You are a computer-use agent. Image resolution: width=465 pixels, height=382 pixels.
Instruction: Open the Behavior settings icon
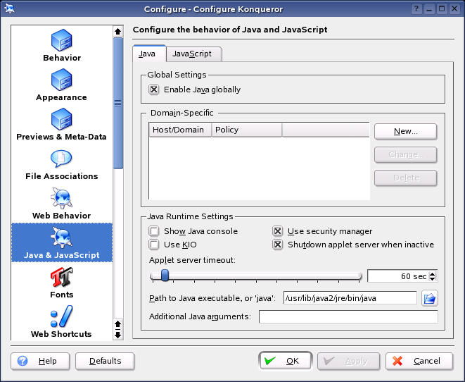click(x=62, y=42)
